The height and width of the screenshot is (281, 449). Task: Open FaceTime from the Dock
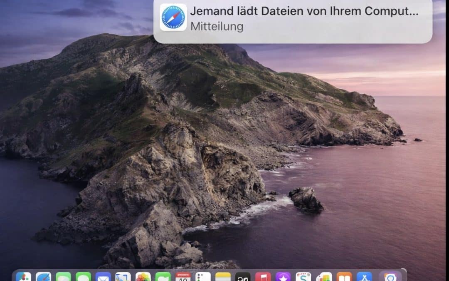(x=63, y=276)
